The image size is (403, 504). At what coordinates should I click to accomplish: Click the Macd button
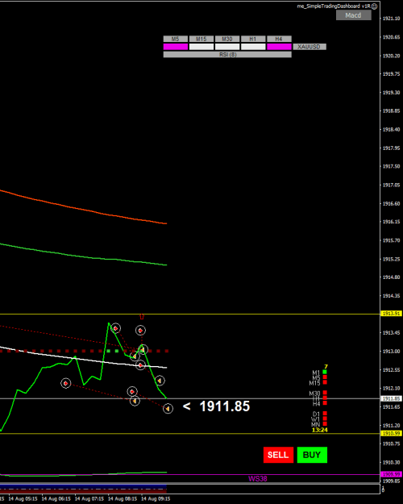click(x=354, y=15)
